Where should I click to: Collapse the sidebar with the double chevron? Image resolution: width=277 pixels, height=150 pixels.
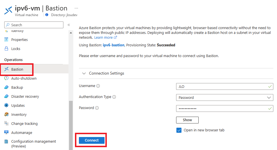click(x=69, y=25)
